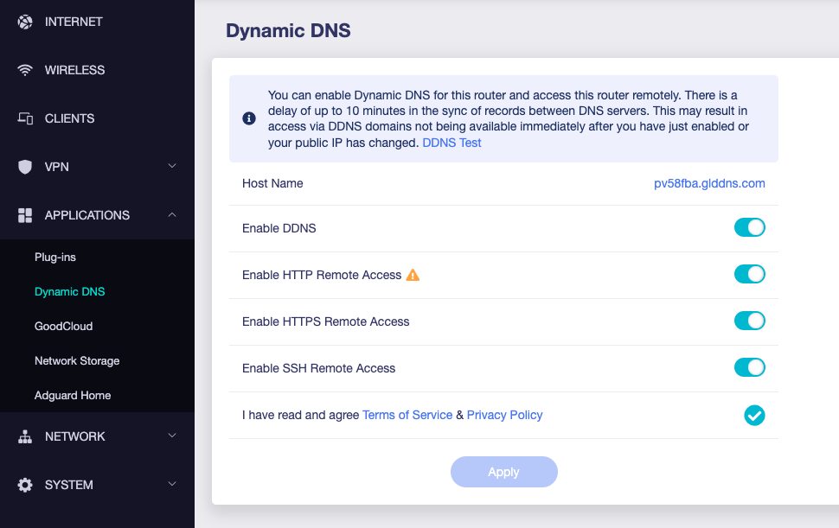
Task: Uncheck the terms agreement checkbox
Action: (754, 416)
